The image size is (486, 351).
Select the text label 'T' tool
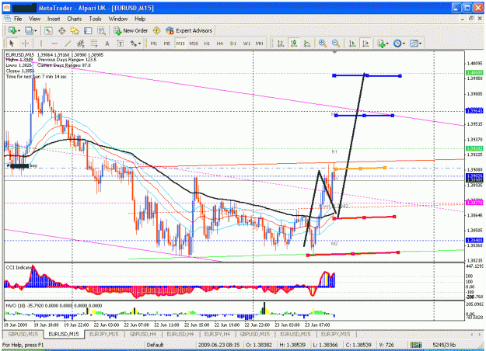121,43
